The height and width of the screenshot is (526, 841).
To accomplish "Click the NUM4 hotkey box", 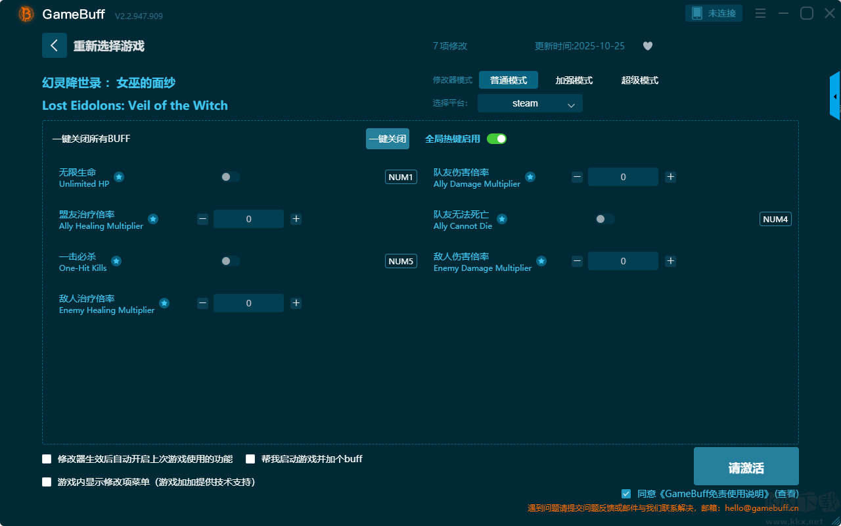I will point(775,219).
